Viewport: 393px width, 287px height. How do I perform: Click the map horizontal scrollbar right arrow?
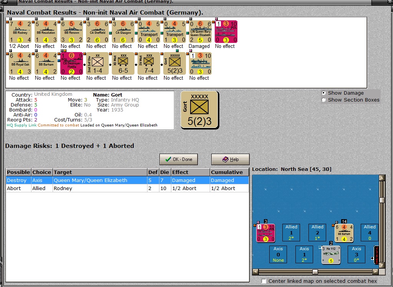[376, 272]
